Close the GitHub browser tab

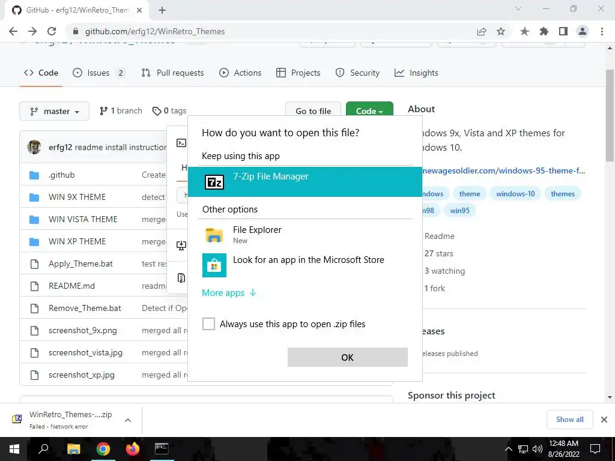(x=139, y=10)
